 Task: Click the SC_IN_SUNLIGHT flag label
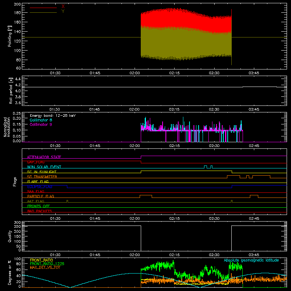coord(42,172)
